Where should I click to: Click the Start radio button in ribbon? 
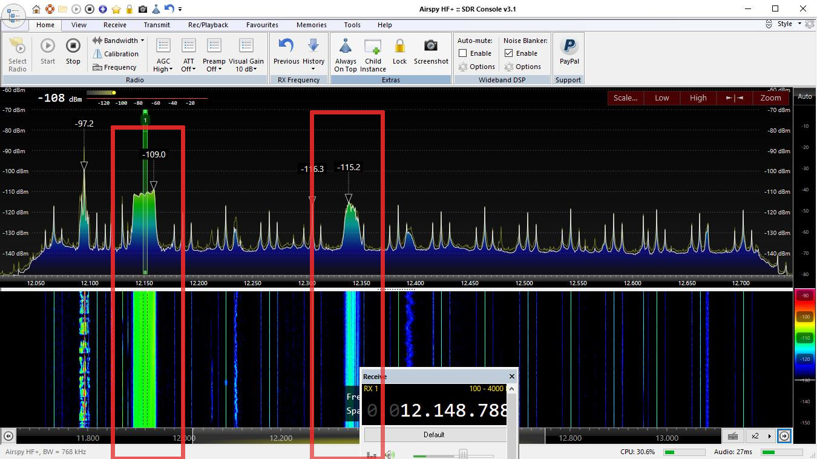(48, 51)
